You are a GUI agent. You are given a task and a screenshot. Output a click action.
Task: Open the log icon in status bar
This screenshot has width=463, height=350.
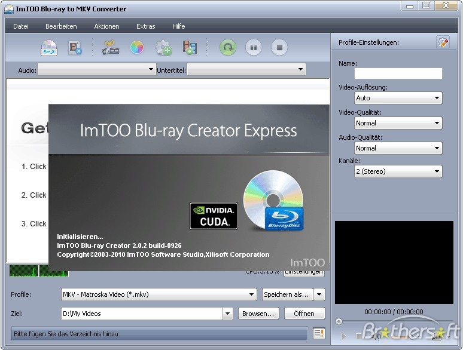tap(319, 333)
